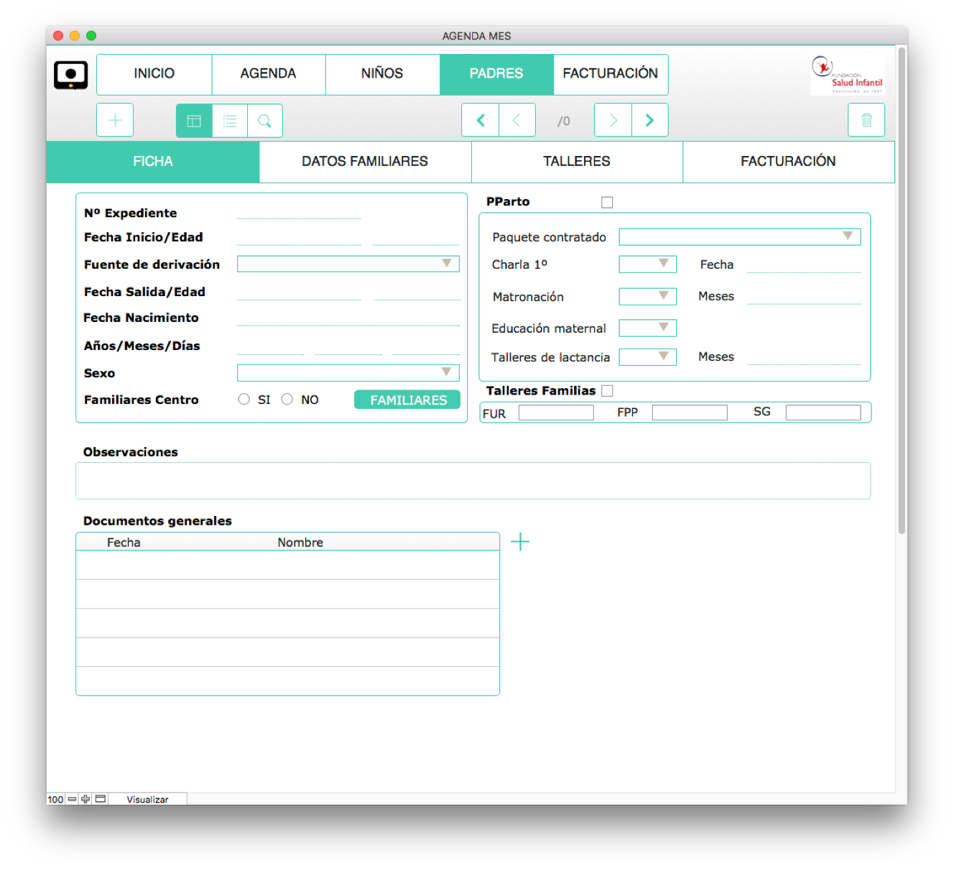Switch to form view layout icon

(x=194, y=121)
